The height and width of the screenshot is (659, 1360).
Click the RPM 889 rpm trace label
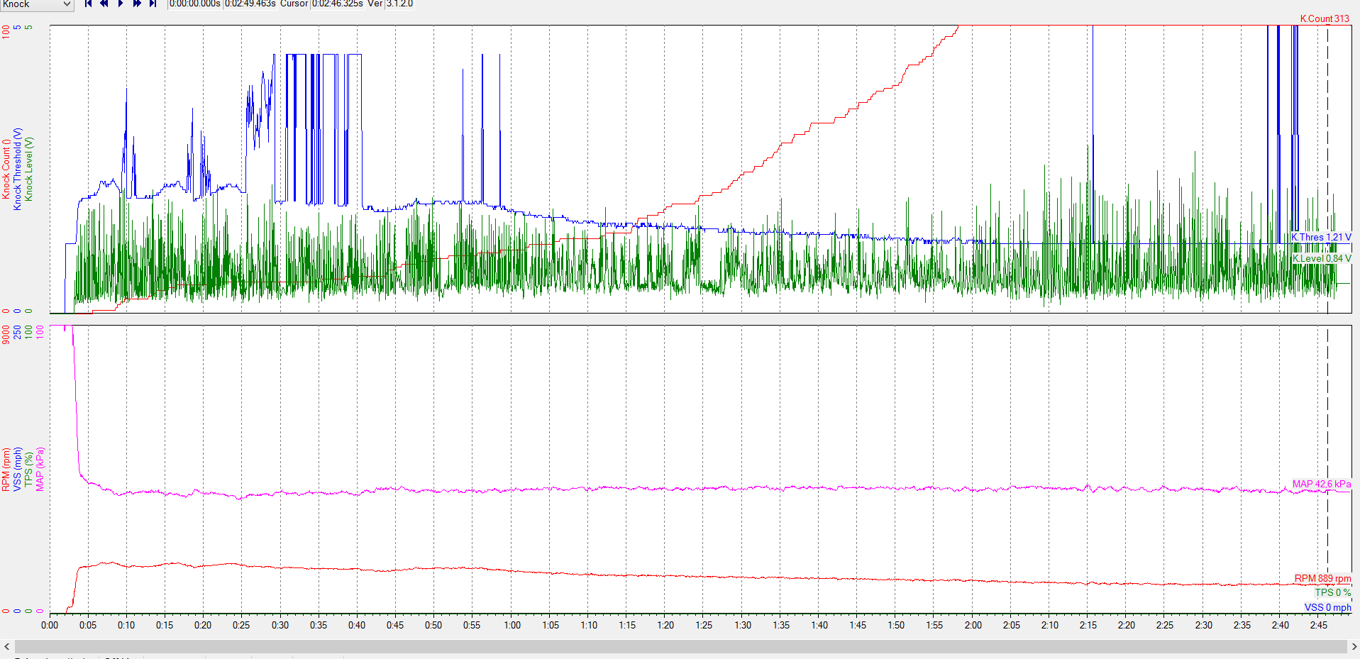click(1322, 578)
